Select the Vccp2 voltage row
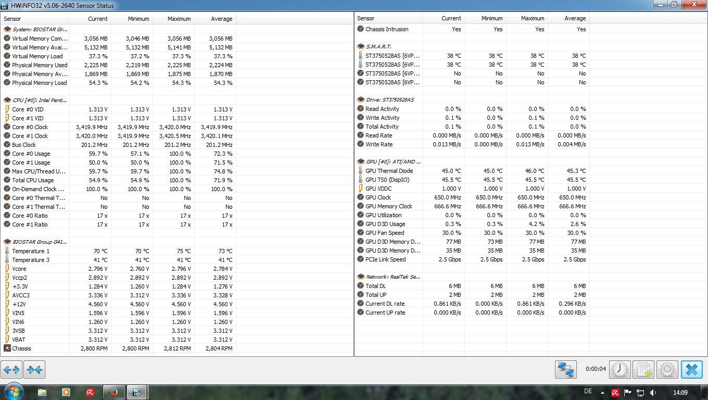Image resolution: width=708 pixels, height=400 pixels. click(x=118, y=278)
